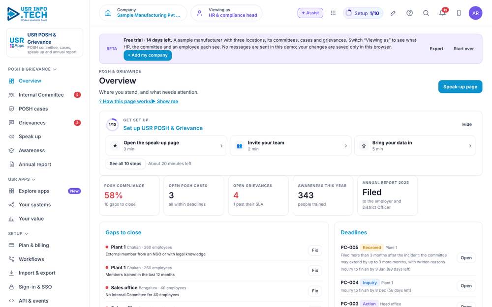Image resolution: width=492 pixels, height=307 pixels.
Task: Click the Viewing as person icon
Action: [199, 13]
